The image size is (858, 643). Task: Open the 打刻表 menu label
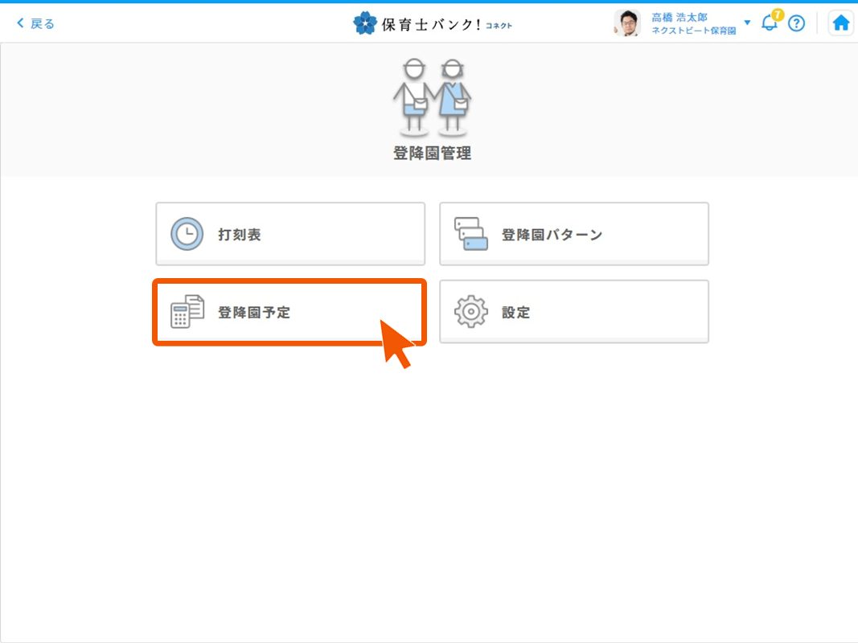(x=240, y=235)
